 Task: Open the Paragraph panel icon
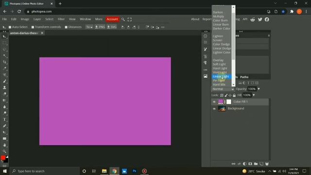pyautogui.click(x=206, y=63)
